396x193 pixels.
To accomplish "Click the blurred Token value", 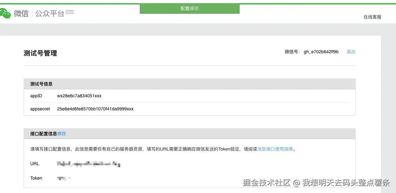I will click(63, 178).
